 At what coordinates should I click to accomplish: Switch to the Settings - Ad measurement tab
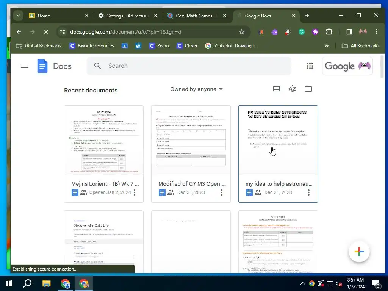(127, 16)
